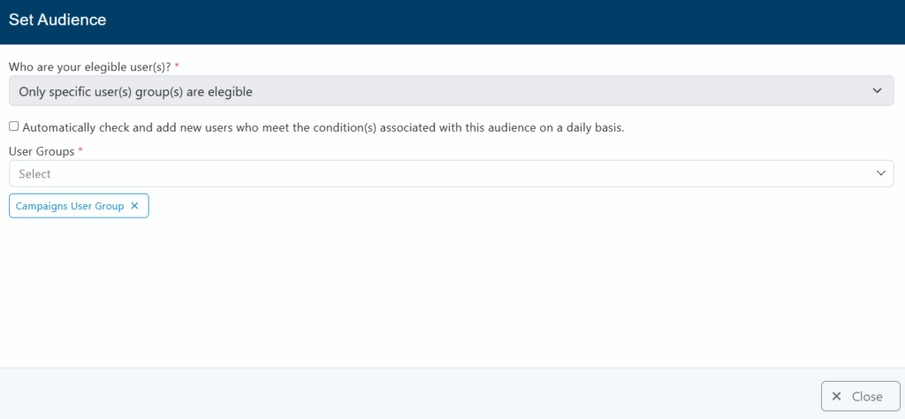Expand User Groups using its chevron arrow
This screenshot has height=419, width=905.
tap(880, 173)
